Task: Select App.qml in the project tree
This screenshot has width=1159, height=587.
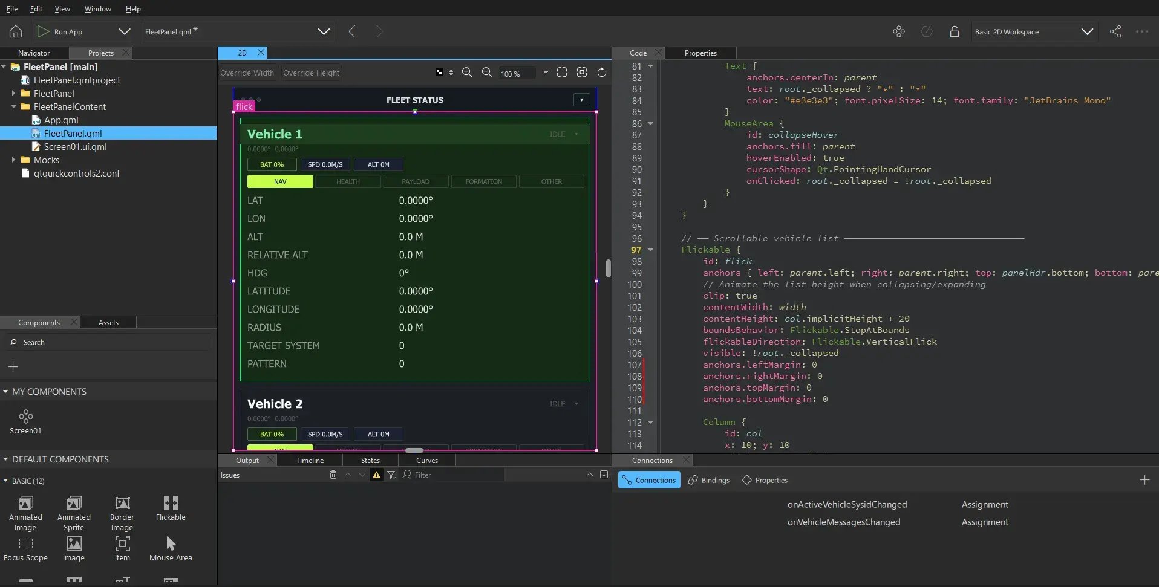Action: click(x=60, y=120)
